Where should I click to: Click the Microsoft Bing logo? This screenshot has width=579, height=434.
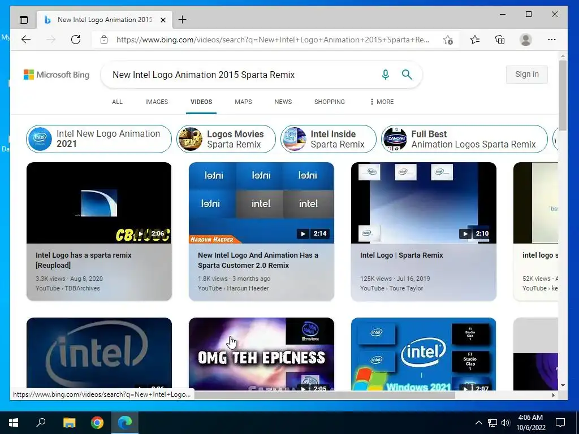coord(57,75)
